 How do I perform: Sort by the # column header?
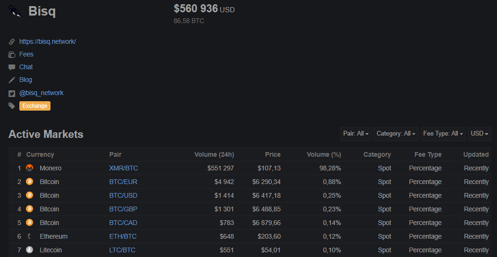pyautogui.click(x=19, y=154)
